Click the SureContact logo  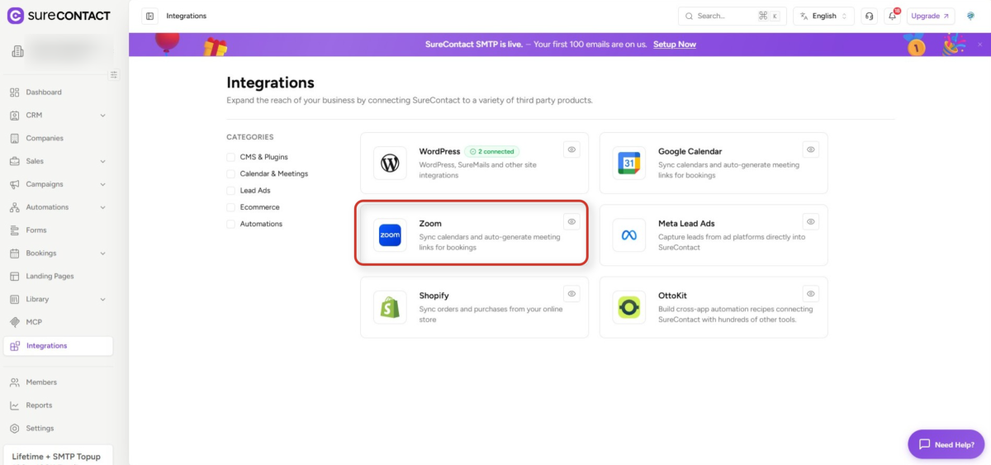click(58, 16)
